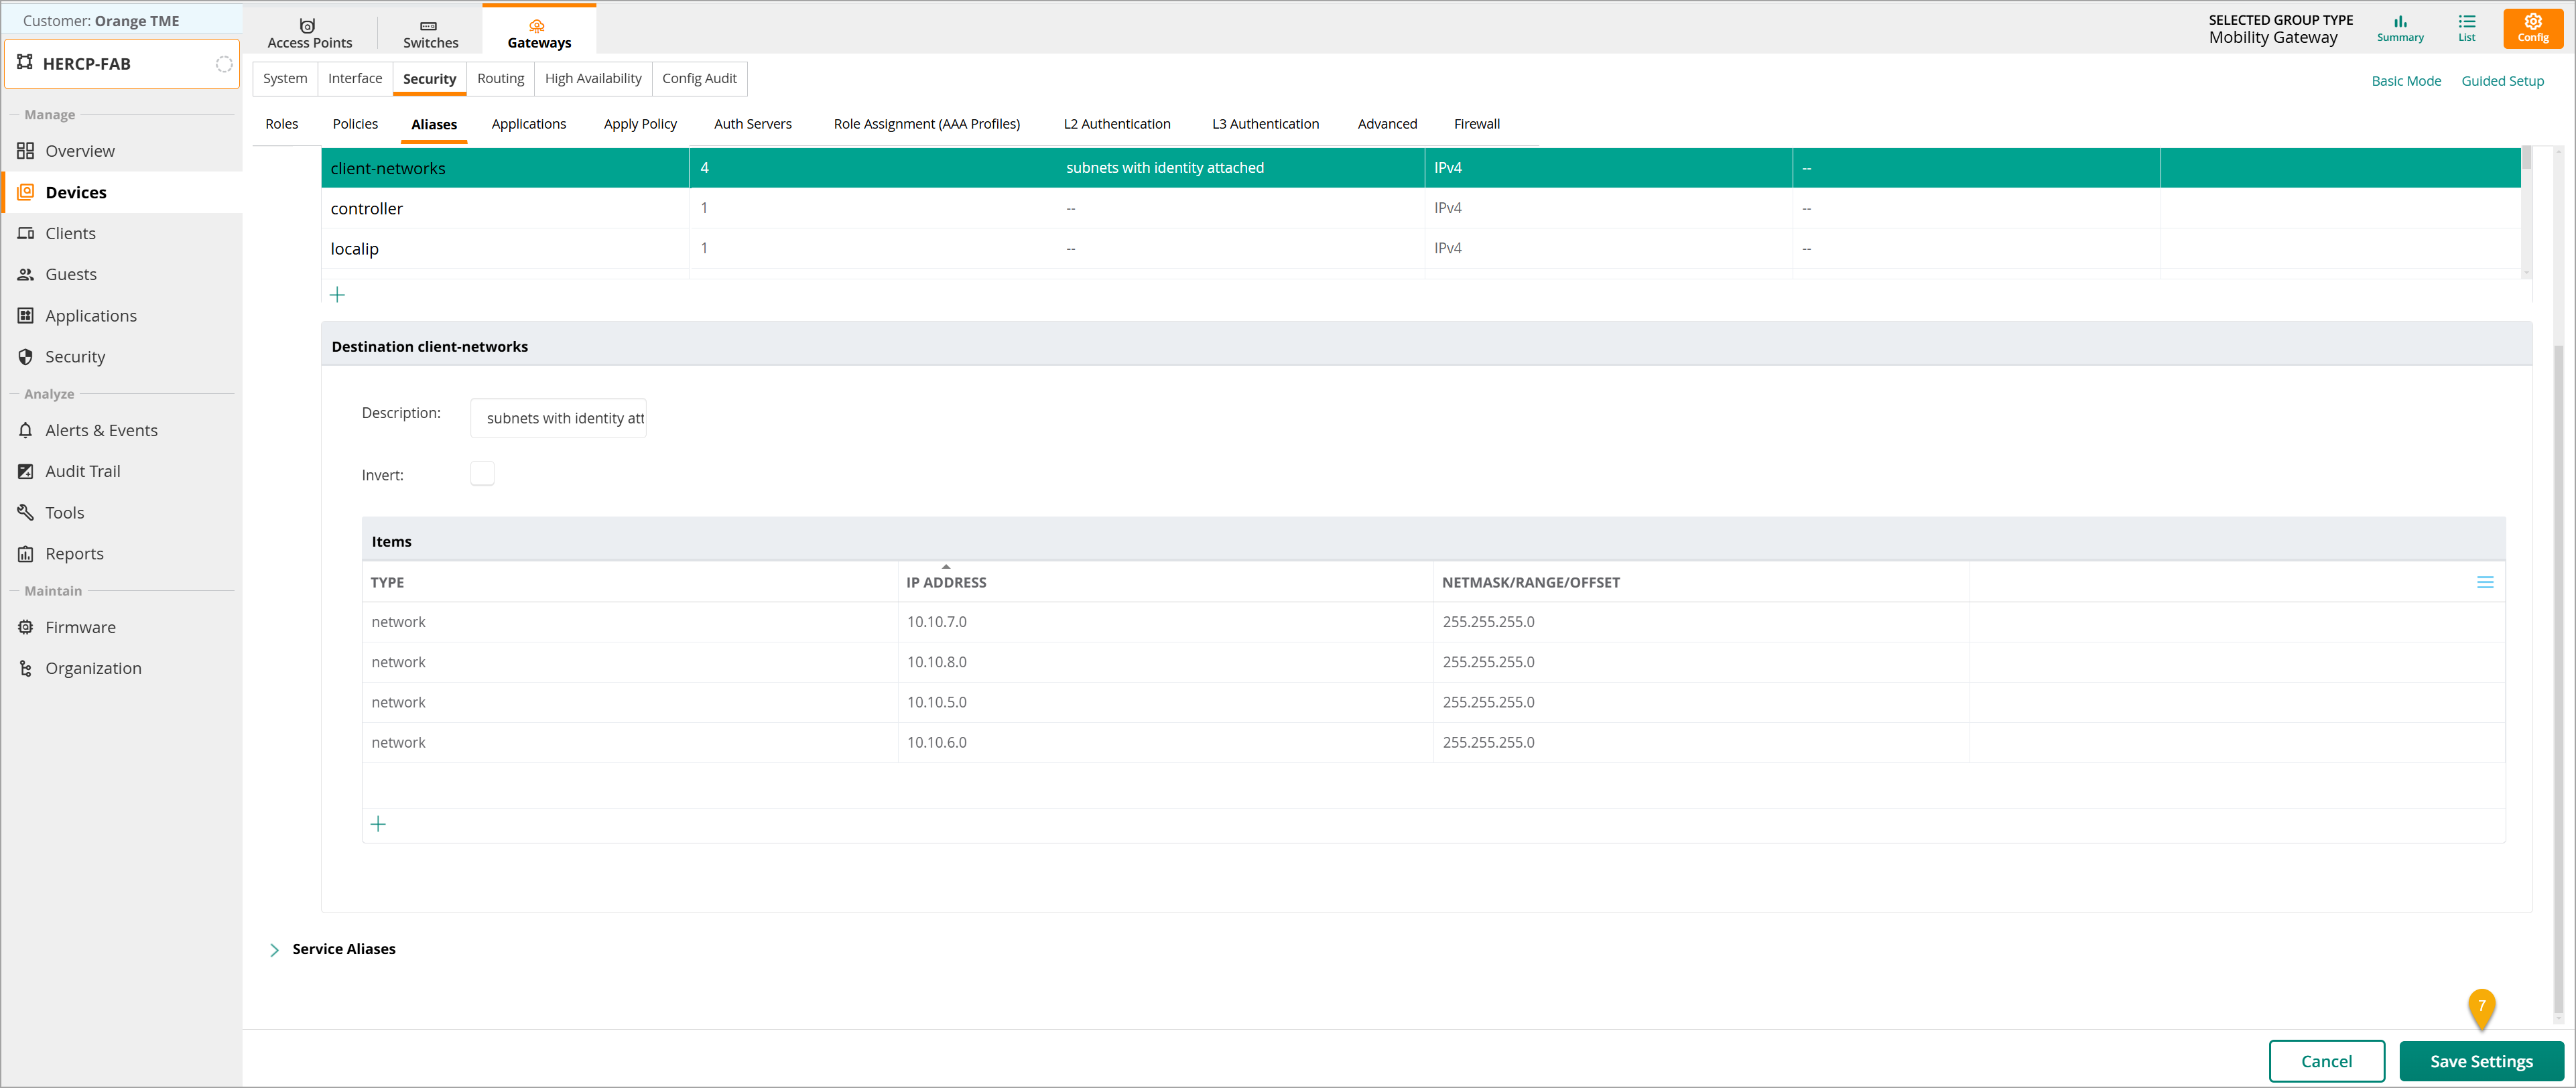
Task: Open the Guided Setup link
Action: point(2502,81)
